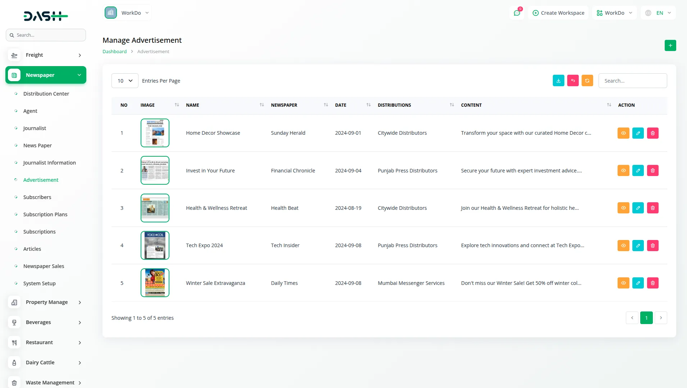This screenshot has width=687, height=388.
Task: Follow the Dashboard breadcrumb link
Action: 114,52
